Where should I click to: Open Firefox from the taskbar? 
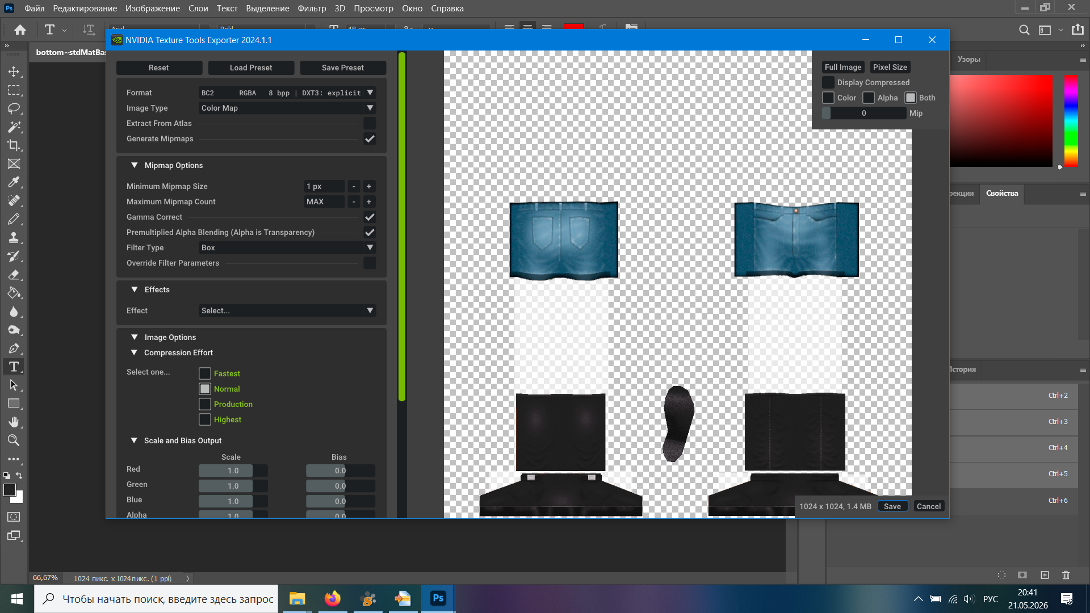[333, 599]
